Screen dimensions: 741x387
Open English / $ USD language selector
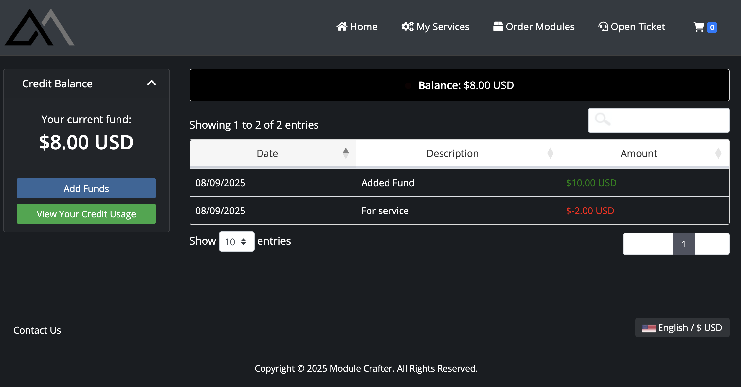[682, 327]
